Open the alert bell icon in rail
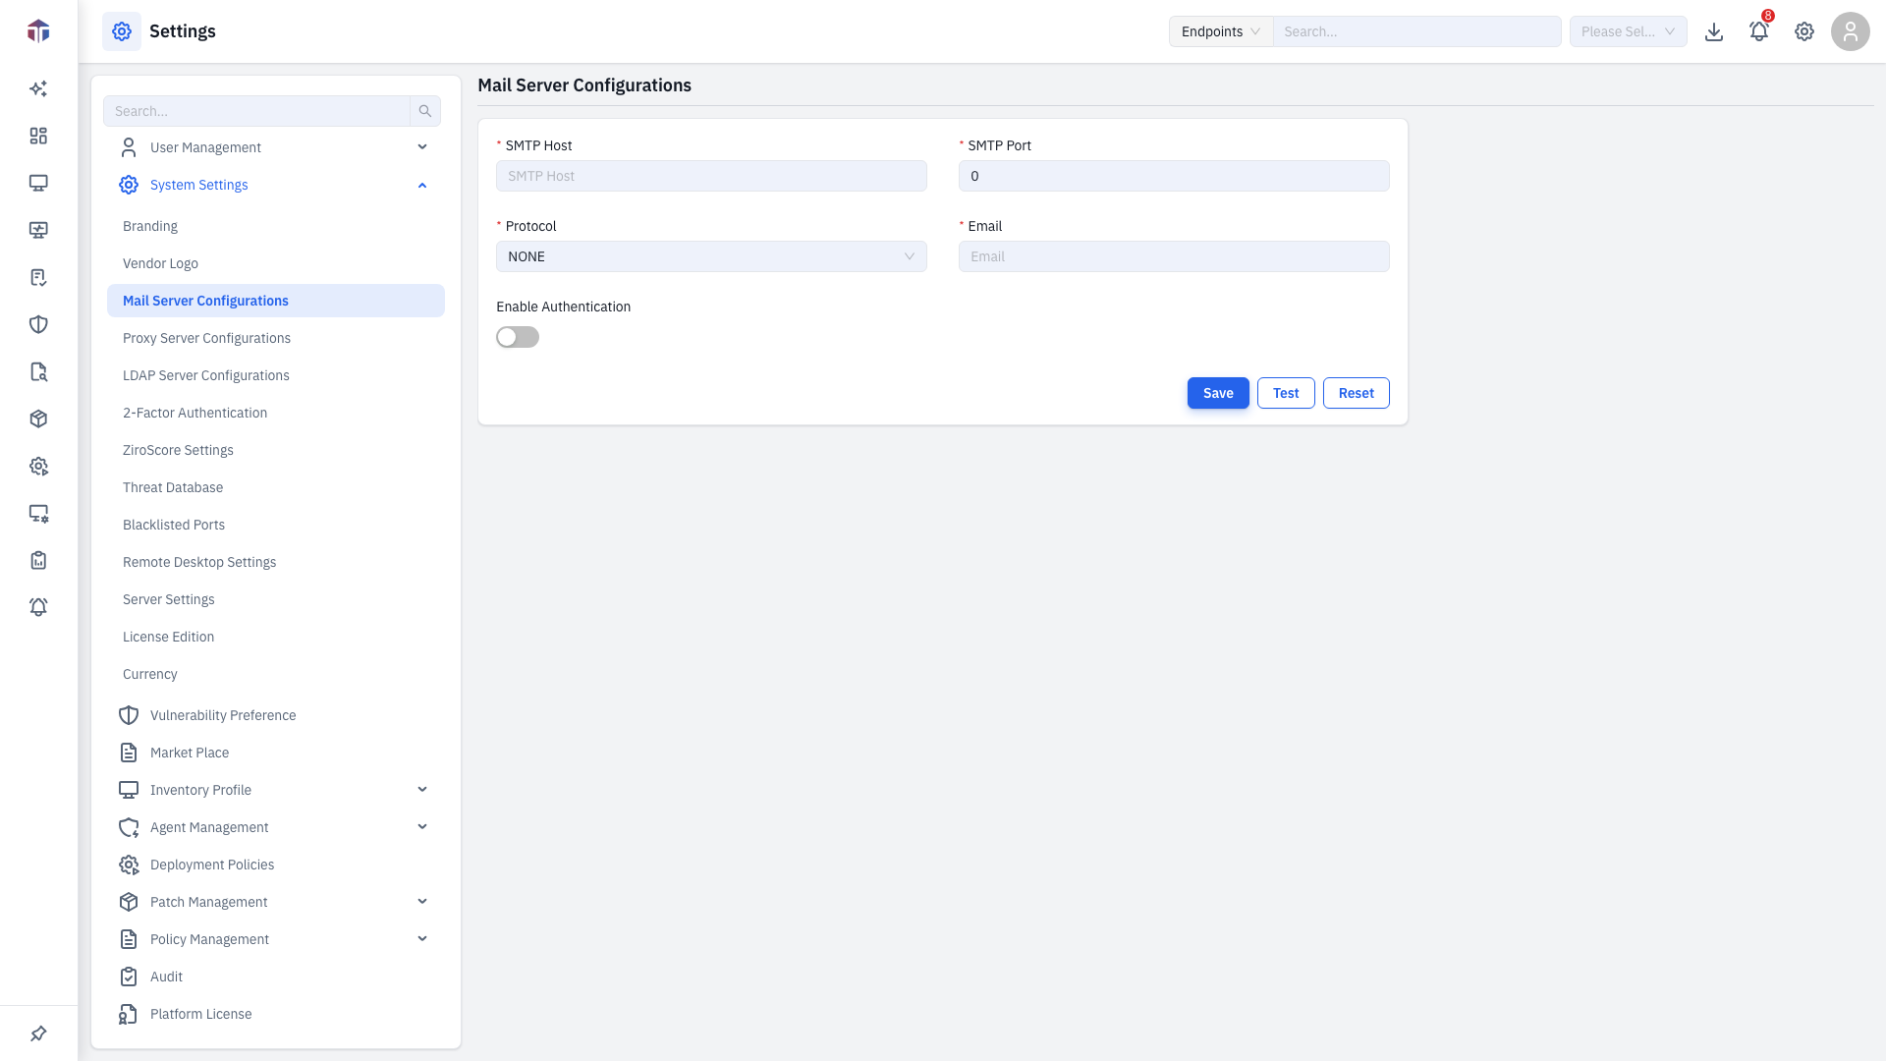Image resolution: width=1886 pixels, height=1061 pixels. point(38,607)
